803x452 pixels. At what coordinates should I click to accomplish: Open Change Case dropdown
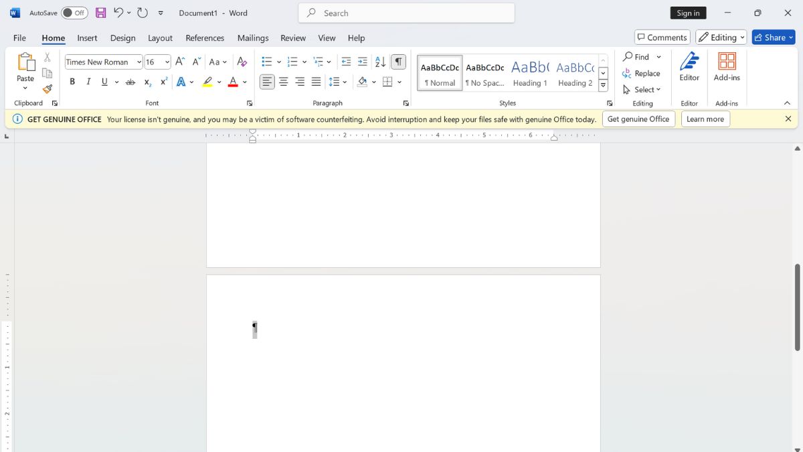217,62
